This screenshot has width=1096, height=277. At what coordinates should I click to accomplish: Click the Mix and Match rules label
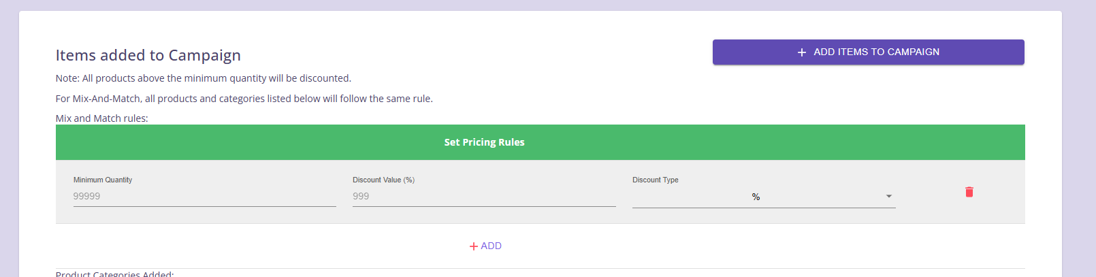pos(102,118)
